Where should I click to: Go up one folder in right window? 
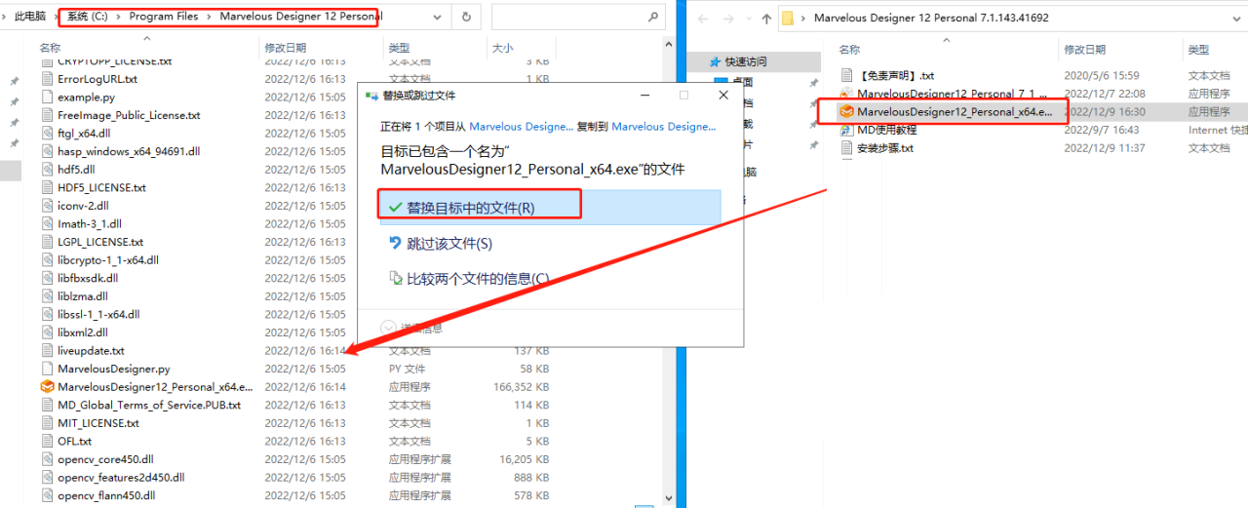[x=766, y=18]
